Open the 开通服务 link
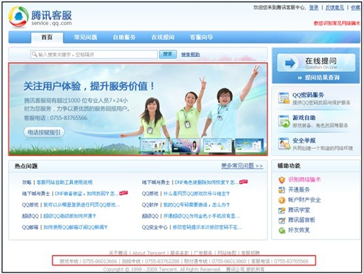This screenshot has height=274, width=363. [299, 189]
